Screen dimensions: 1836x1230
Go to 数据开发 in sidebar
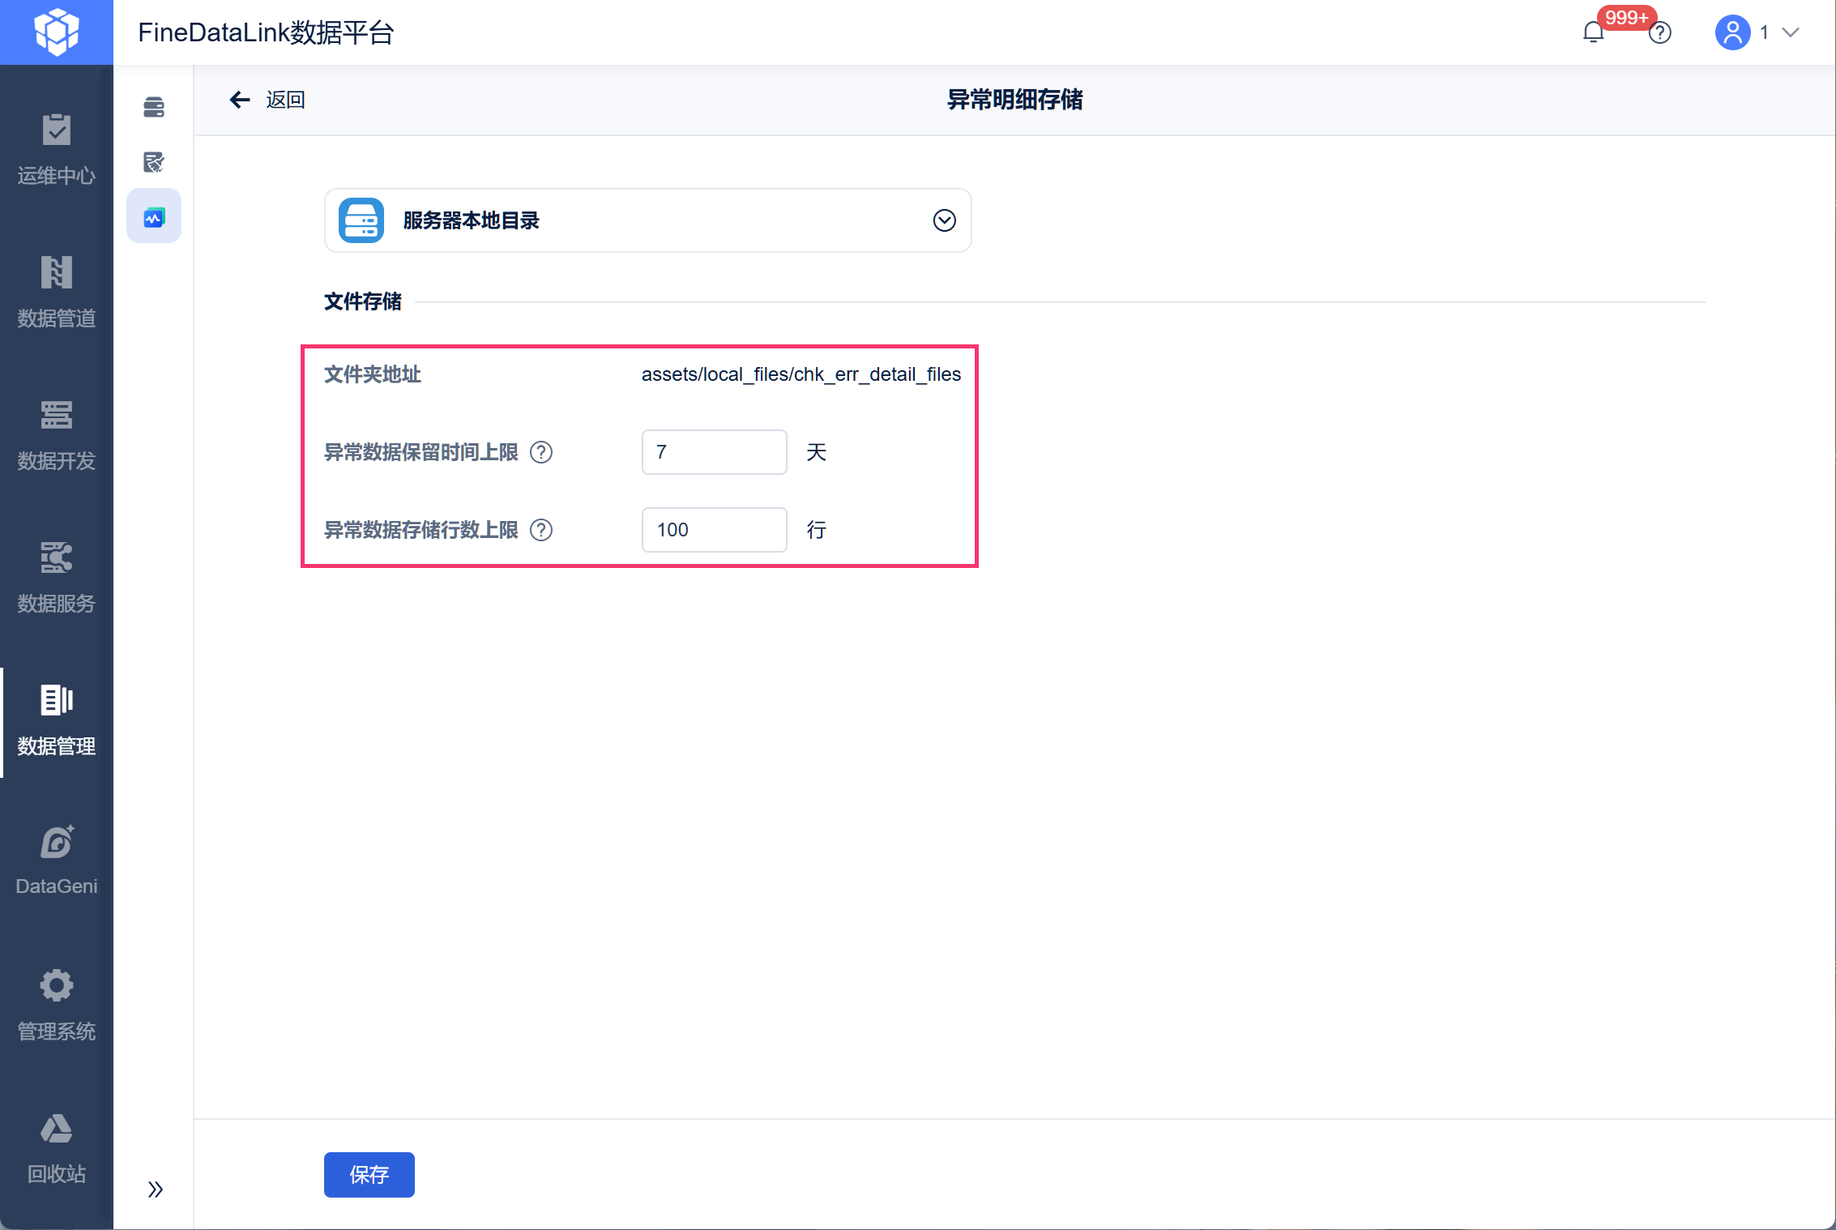(57, 435)
